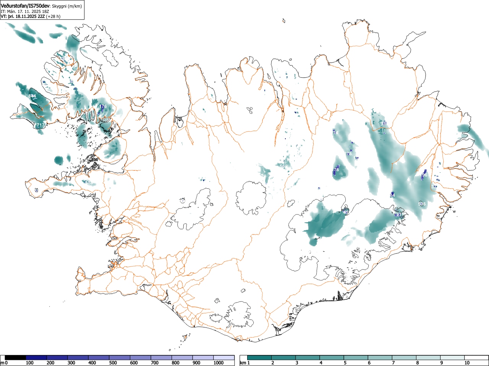
Task: Click the 'm' unit label of legend
Action: click(2, 363)
